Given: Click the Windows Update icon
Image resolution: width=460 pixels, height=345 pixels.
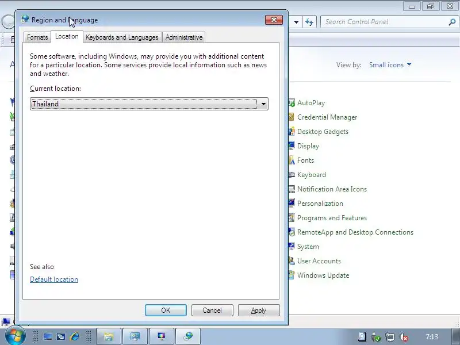Looking at the screenshot, I should (x=292, y=275).
